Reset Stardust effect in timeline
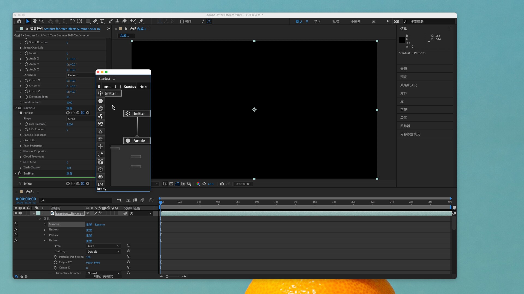Image resolution: width=524 pixels, height=294 pixels. point(89,225)
